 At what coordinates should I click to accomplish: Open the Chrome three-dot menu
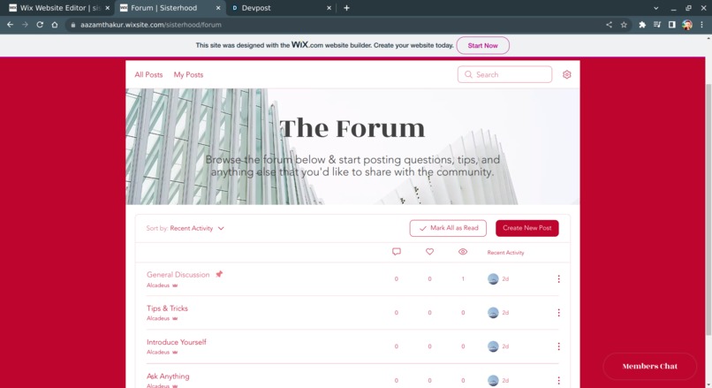pyautogui.click(x=701, y=25)
